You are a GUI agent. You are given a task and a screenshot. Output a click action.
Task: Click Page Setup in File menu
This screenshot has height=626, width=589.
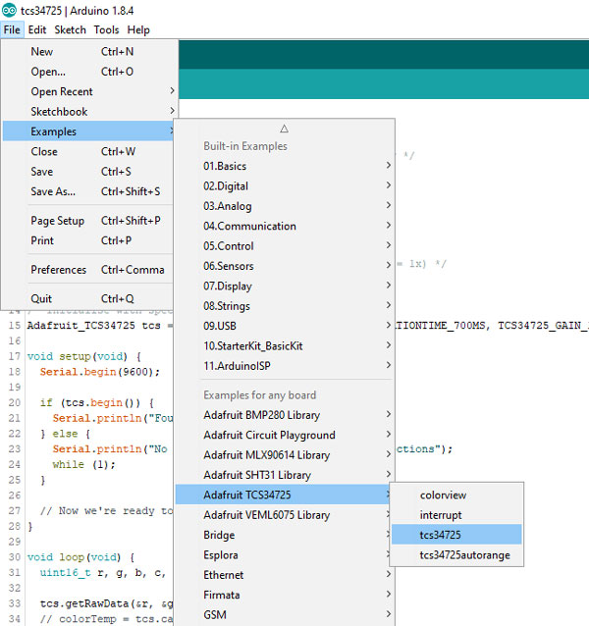(x=57, y=221)
